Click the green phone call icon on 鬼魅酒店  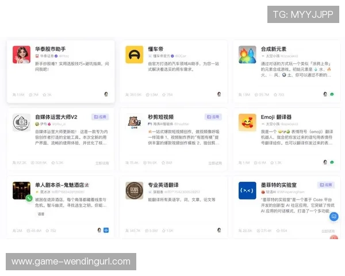point(29,198)
